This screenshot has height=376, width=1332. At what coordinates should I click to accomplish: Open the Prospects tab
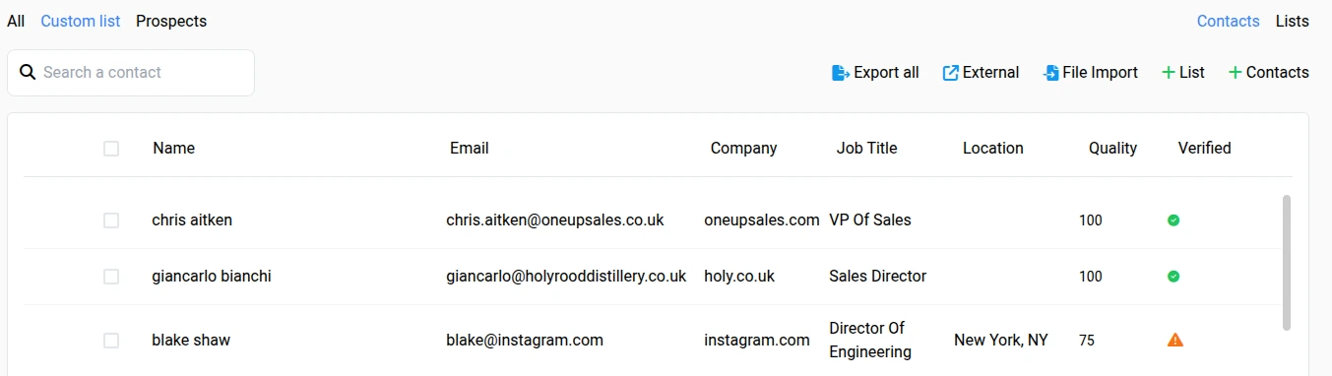pyautogui.click(x=171, y=21)
